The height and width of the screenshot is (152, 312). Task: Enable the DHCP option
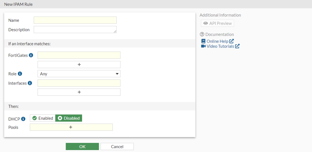click(43, 118)
